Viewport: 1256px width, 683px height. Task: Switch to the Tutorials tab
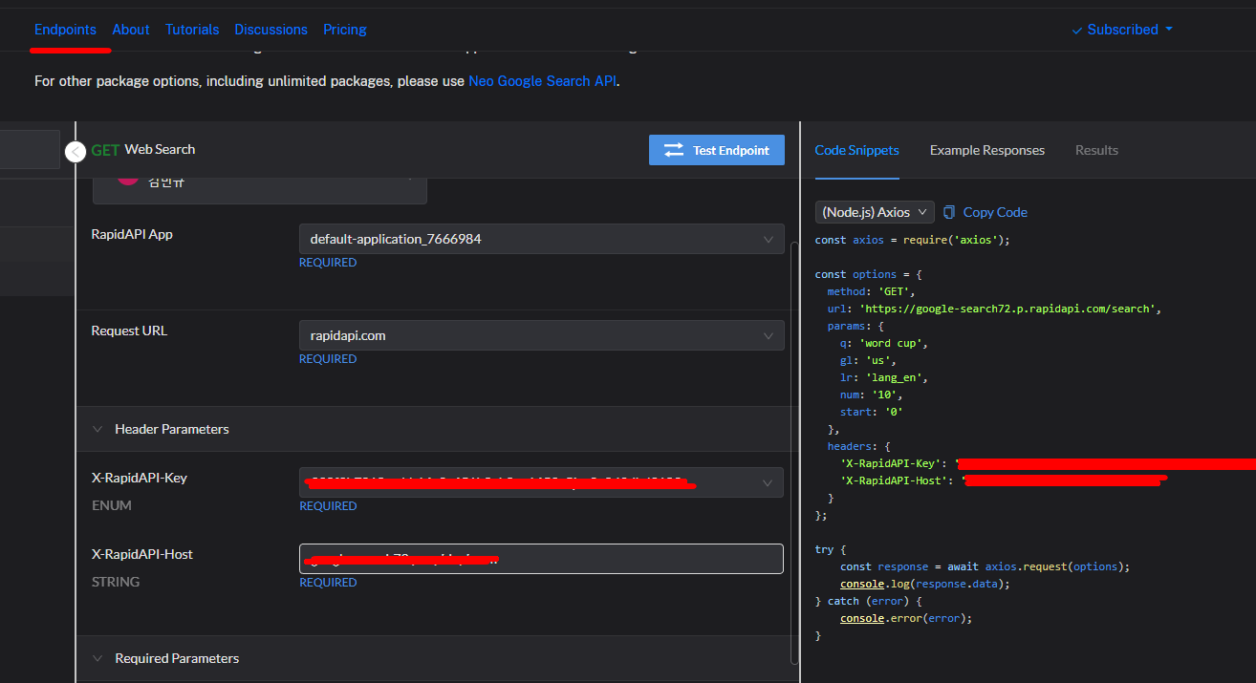[x=192, y=30]
